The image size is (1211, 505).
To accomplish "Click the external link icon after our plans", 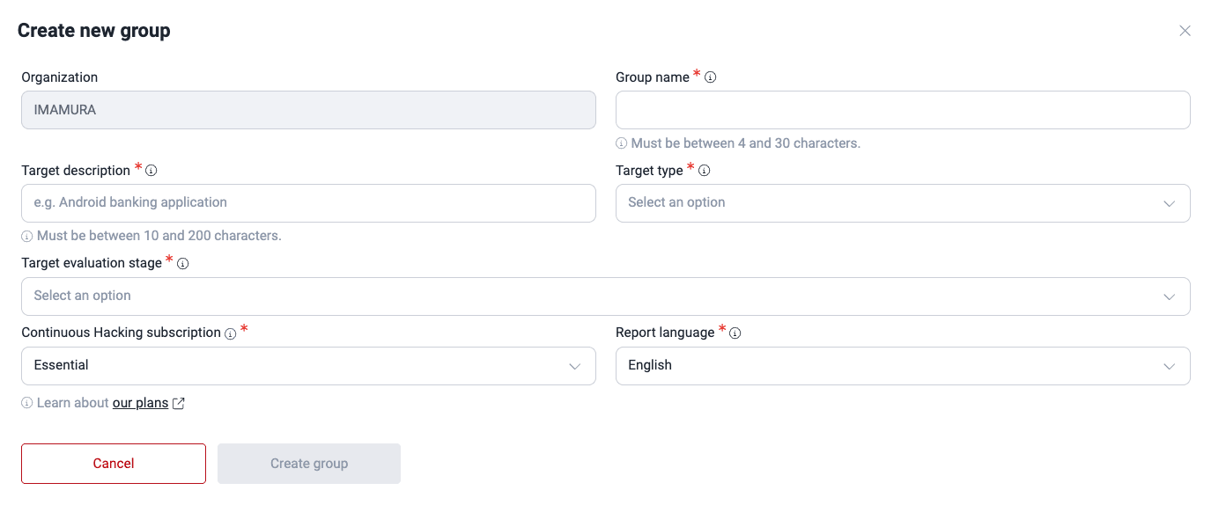I will pos(179,403).
